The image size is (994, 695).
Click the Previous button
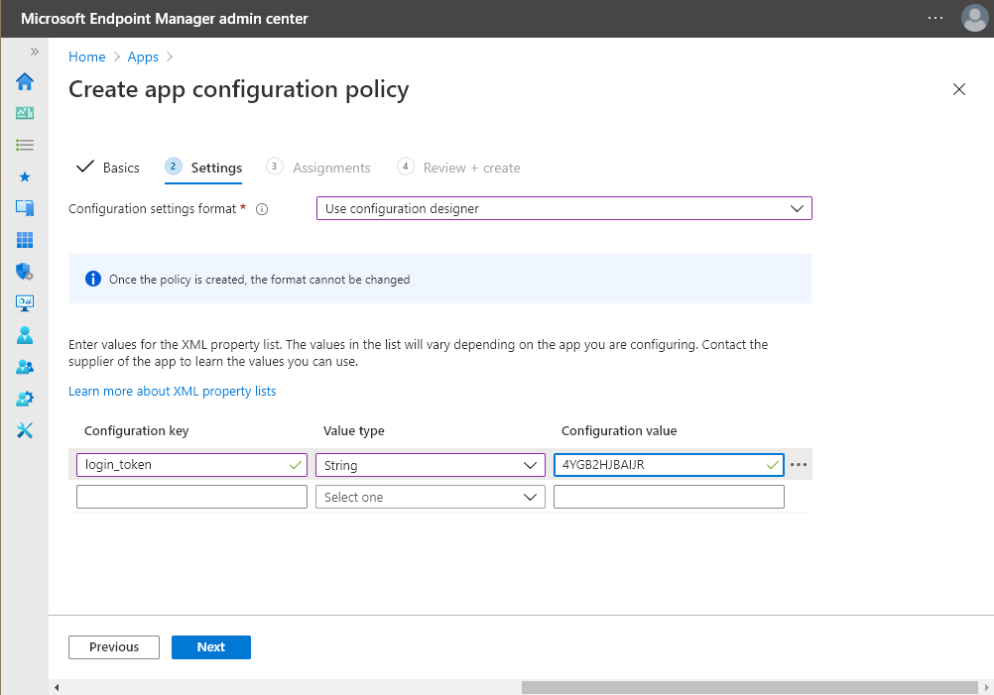coord(114,646)
